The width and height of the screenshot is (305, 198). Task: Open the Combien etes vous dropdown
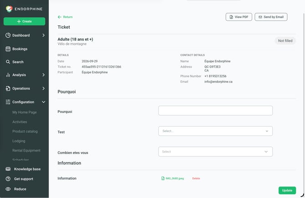[215, 152]
